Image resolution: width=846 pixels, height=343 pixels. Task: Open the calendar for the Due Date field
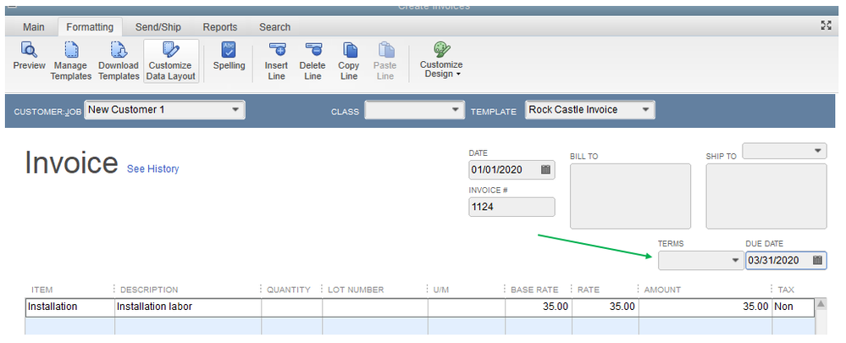(817, 260)
